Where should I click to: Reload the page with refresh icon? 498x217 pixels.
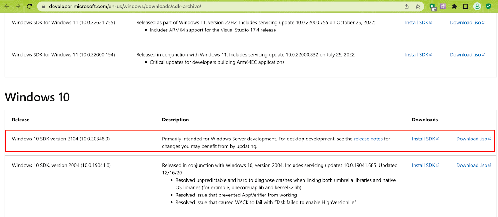(30, 6)
